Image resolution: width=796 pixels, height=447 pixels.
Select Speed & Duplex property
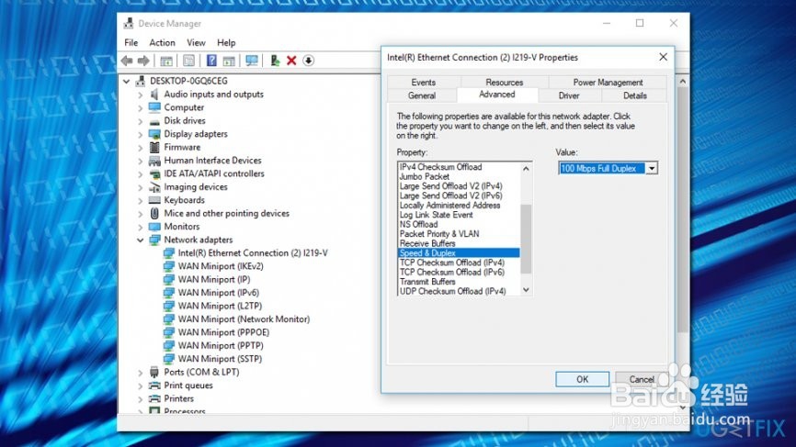[x=459, y=253]
